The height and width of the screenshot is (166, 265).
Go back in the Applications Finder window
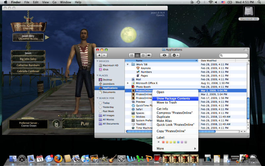tap(99, 55)
